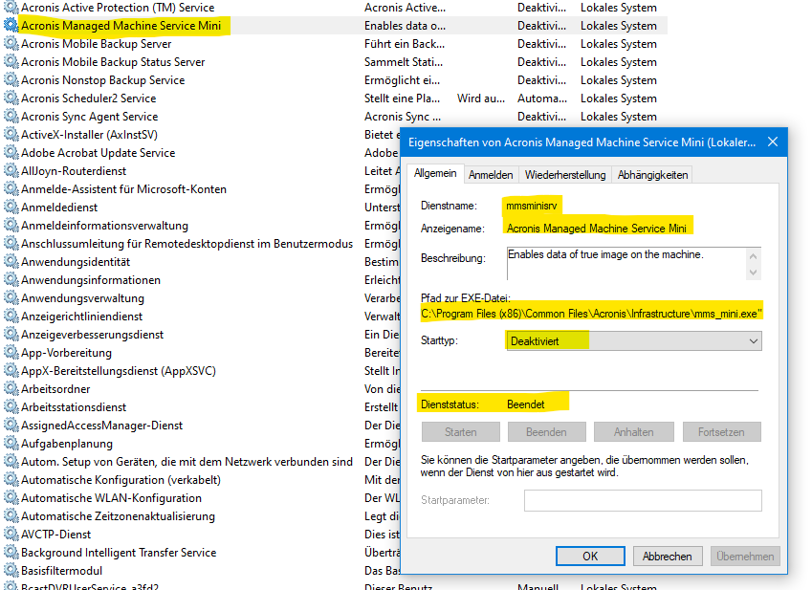Click the AVCTP-Dienst gear icon
This screenshot has width=812, height=590.
click(x=11, y=534)
